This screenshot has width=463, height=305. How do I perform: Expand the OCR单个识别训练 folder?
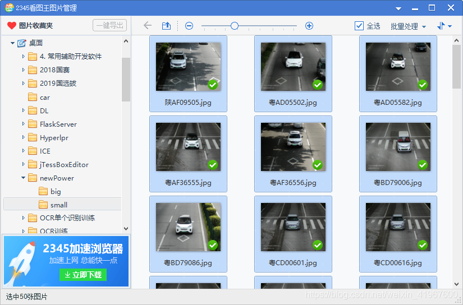[24, 218]
